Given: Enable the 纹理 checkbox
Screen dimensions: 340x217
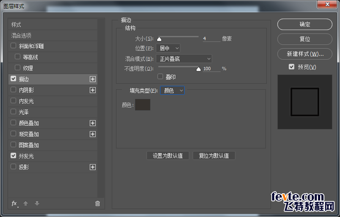Looking at the screenshot, I should 17,68.
